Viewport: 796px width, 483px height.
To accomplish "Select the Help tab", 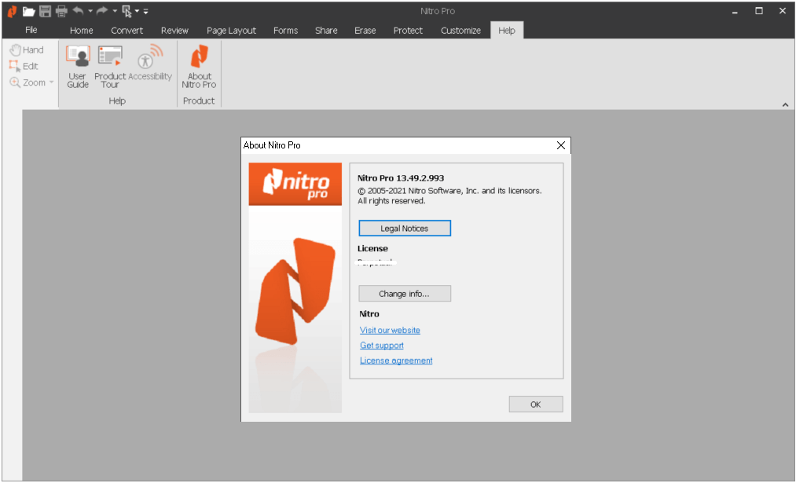I will (507, 31).
